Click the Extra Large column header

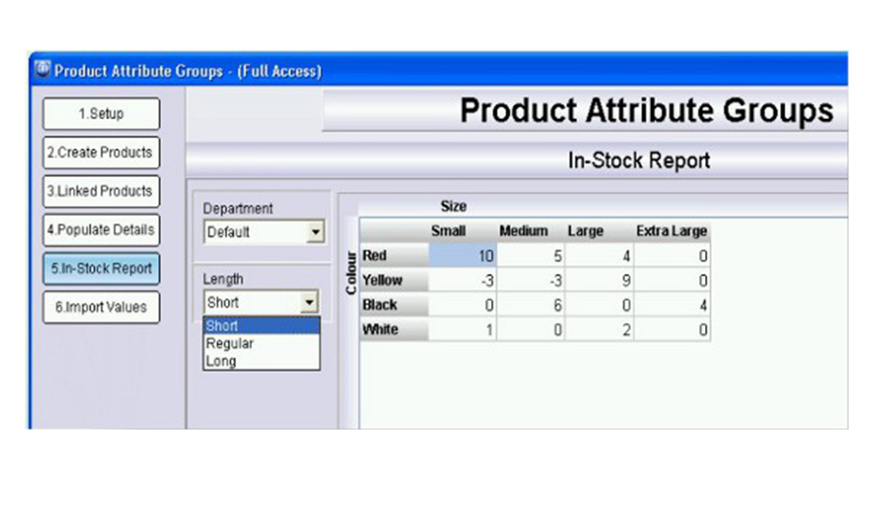(671, 231)
